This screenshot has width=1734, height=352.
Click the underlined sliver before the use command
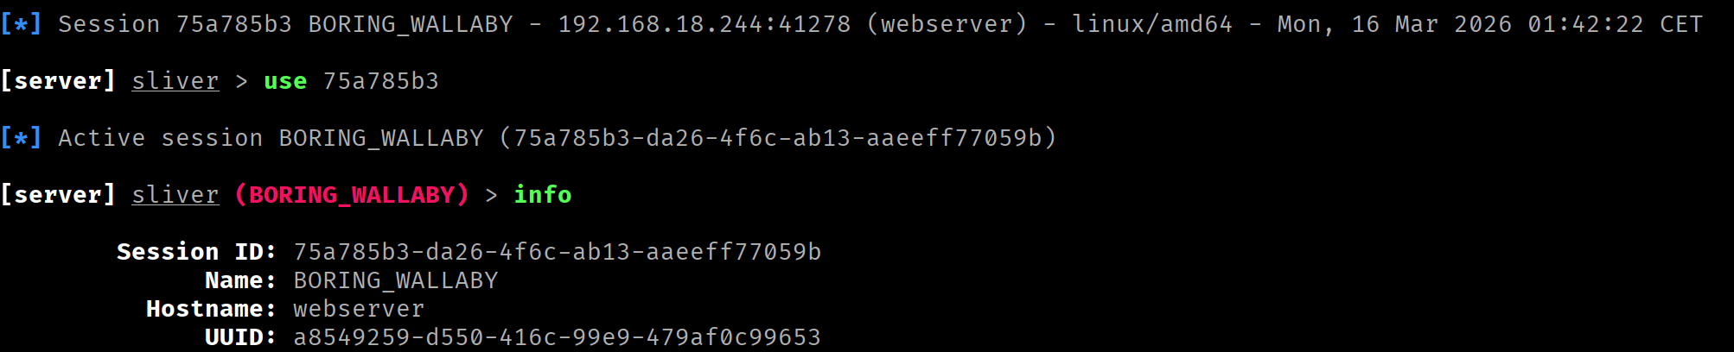(175, 81)
